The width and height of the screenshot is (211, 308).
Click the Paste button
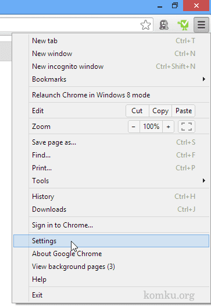(x=184, y=111)
